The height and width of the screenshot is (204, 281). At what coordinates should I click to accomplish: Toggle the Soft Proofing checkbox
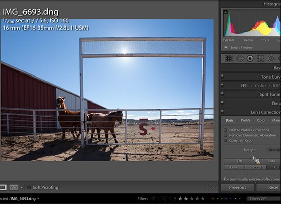pyautogui.click(x=29, y=187)
